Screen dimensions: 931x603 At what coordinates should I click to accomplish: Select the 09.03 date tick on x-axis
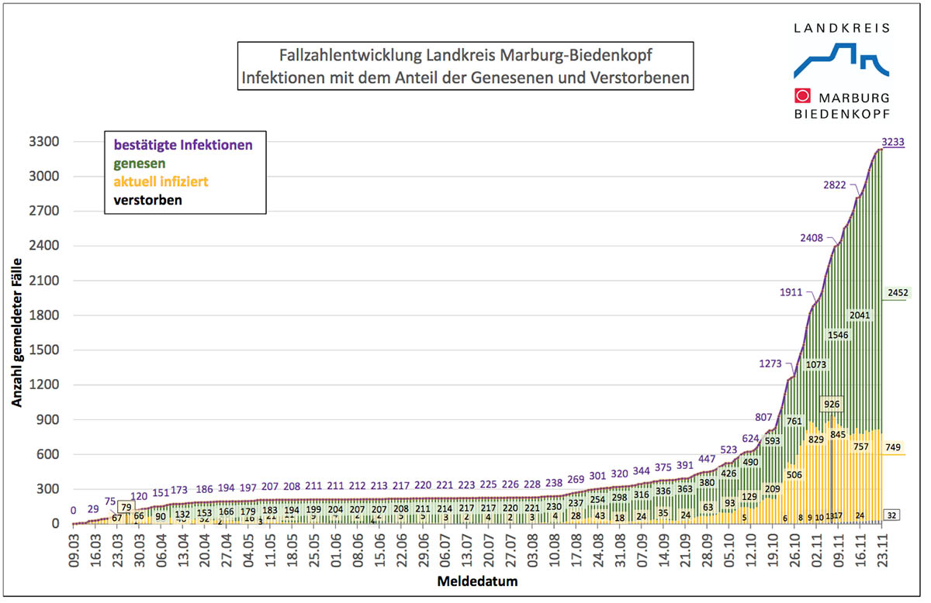pos(74,547)
